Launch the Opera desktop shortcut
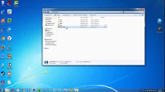 coord(3,84)
